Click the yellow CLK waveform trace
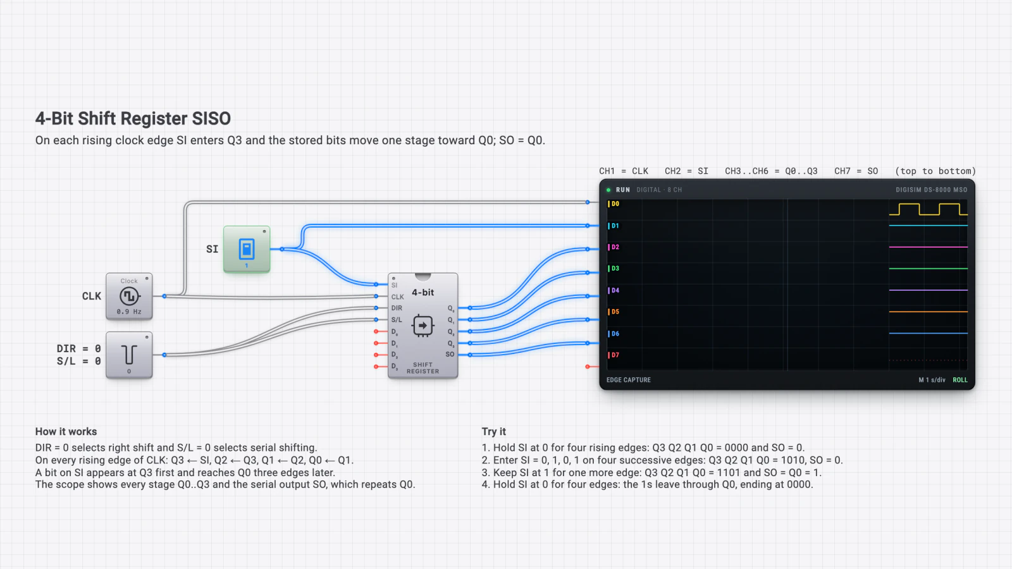Image resolution: width=1012 pixels, height=569 pixels. pos(929,209)
